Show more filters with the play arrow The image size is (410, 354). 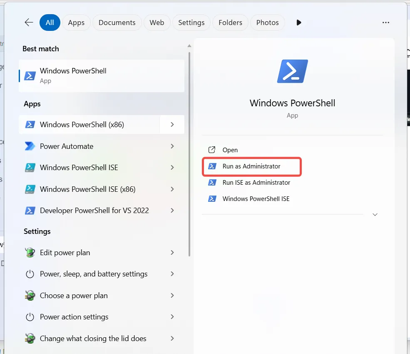pyautogui.click(x=299, y=23)
